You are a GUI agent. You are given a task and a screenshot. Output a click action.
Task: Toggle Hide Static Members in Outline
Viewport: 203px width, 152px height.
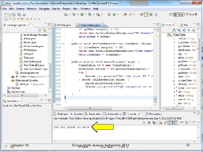point(184,30)
